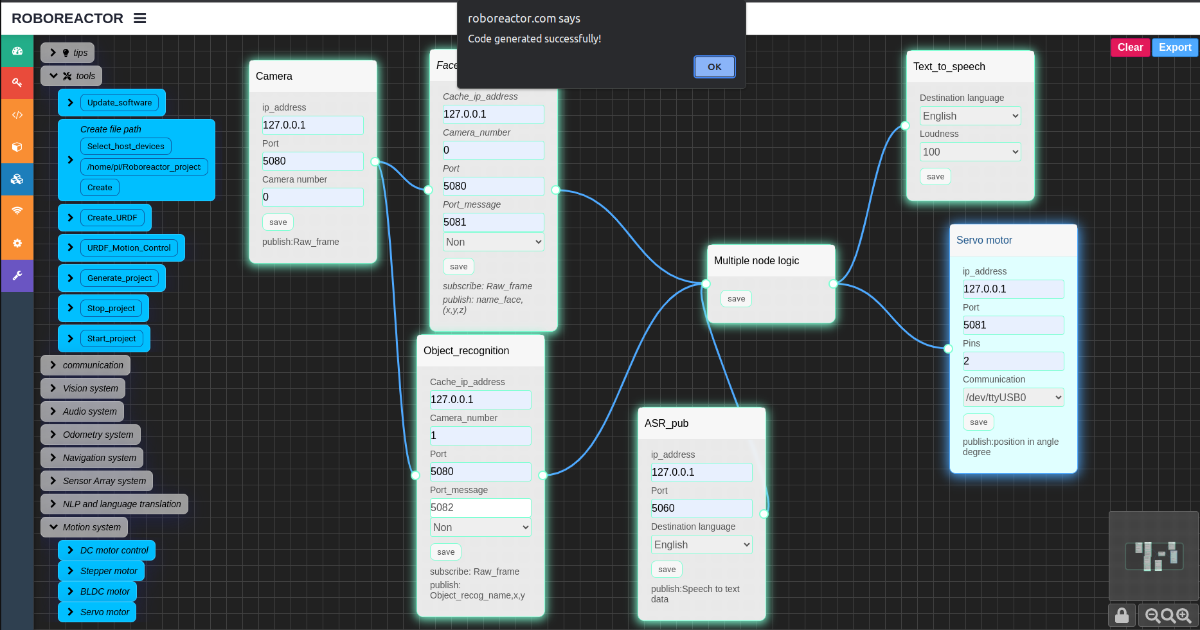Click the Export button
This screenshot has height=630, width=1200.
(1175, 48)
